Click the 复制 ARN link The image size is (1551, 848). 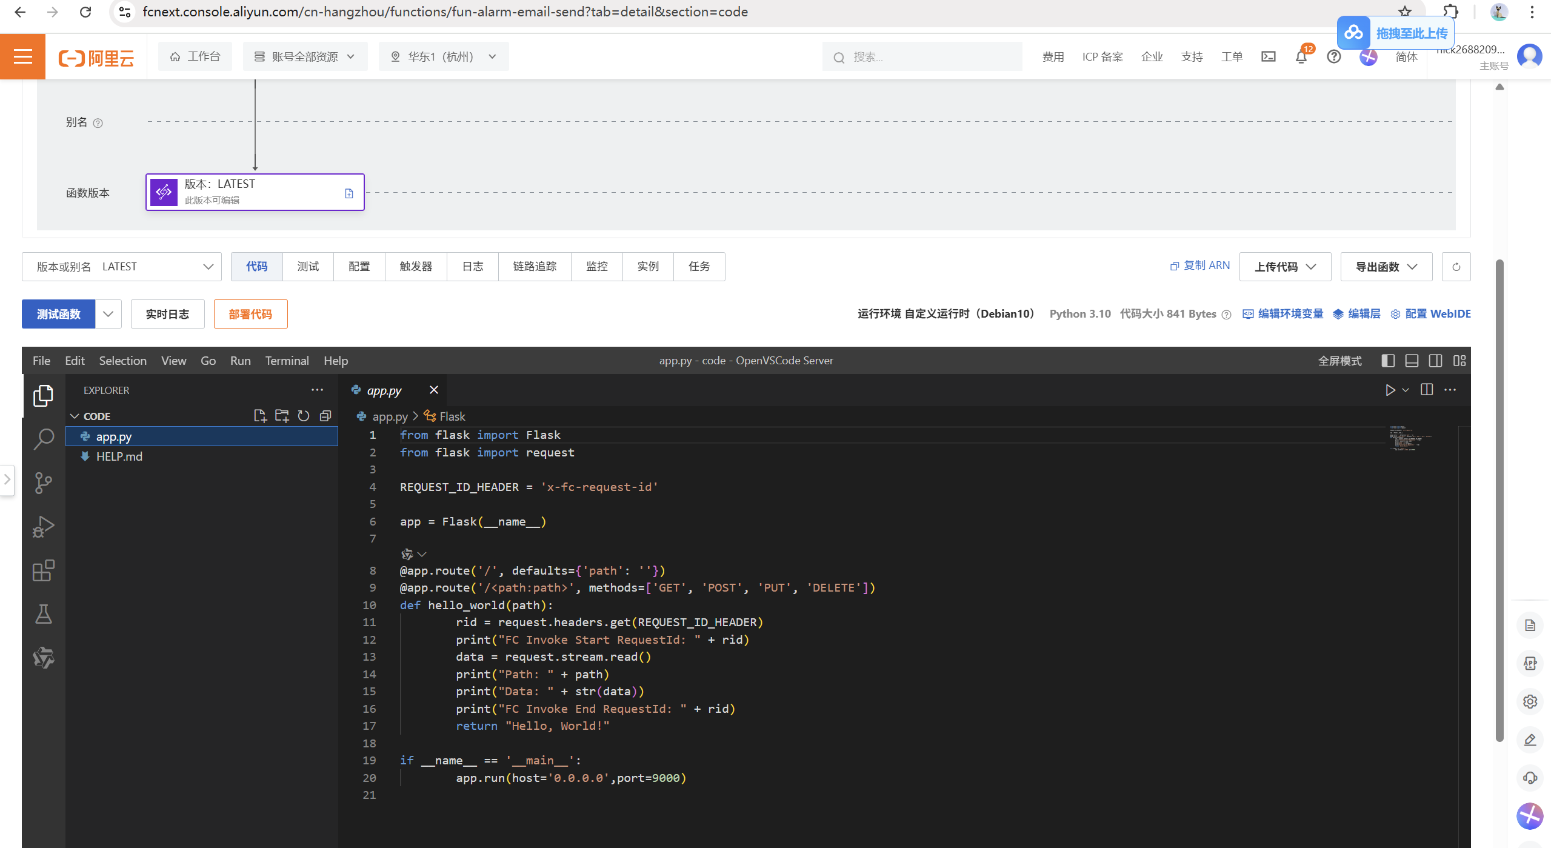[1199, 265]
